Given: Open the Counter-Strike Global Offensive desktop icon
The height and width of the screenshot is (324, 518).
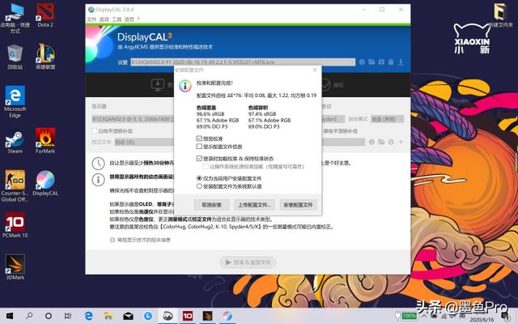Looking at the screenshot, I should point(15,186).
